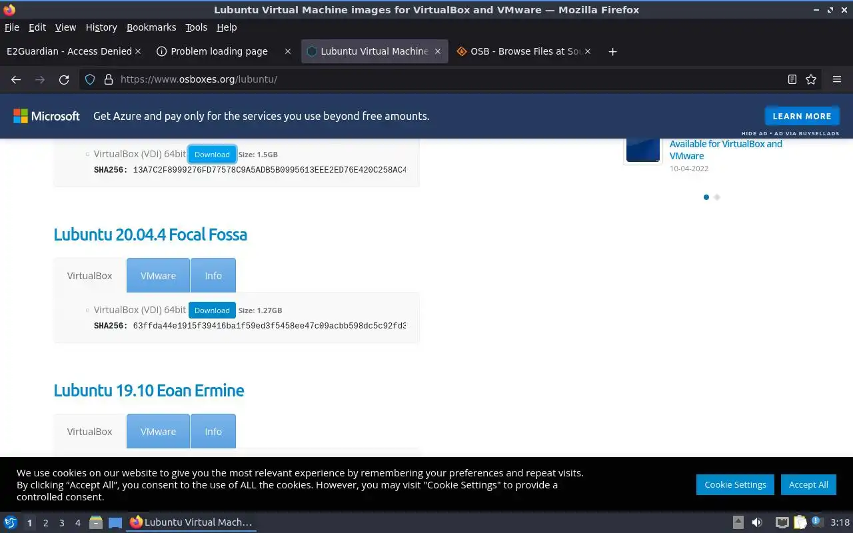
Task: Select Info tab under Lubuntu 19.10
Action: coord(213,432)
